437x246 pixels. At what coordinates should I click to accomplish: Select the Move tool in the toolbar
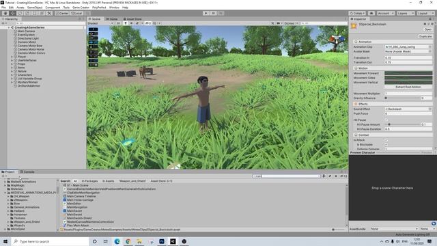13,13
